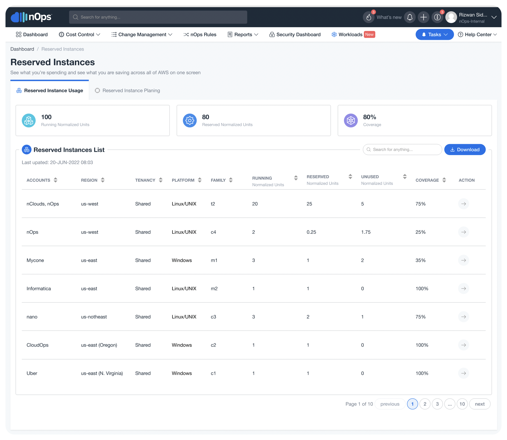
Task: Sort by RUNNING Normalized Units
Action: pyautogui.click(x=296, y=178)
